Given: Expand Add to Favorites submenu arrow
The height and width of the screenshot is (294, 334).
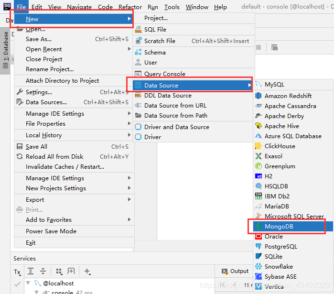Looking at the screenshot, I should [129, 219].
